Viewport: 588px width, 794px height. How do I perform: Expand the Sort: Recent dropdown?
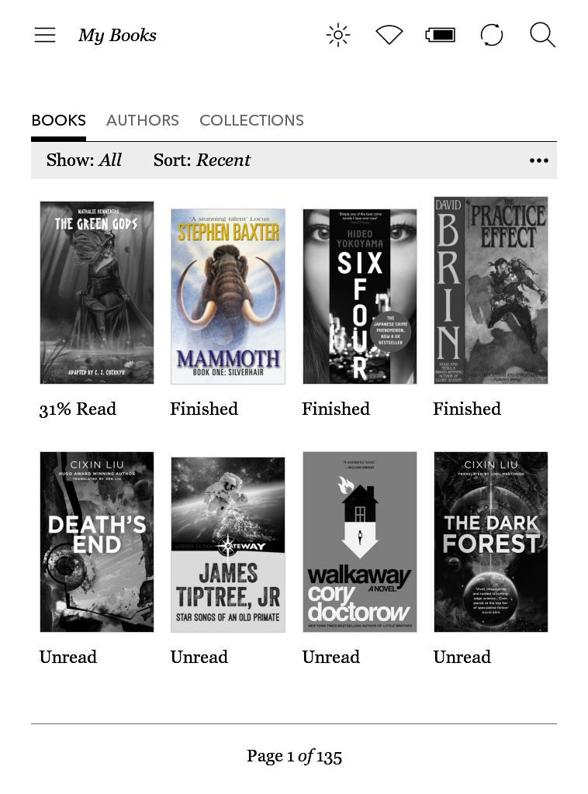202,160
